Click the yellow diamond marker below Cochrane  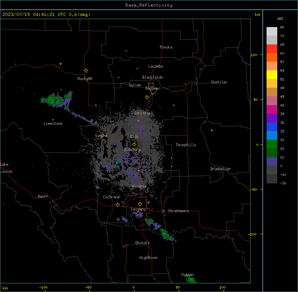(118, 205)
